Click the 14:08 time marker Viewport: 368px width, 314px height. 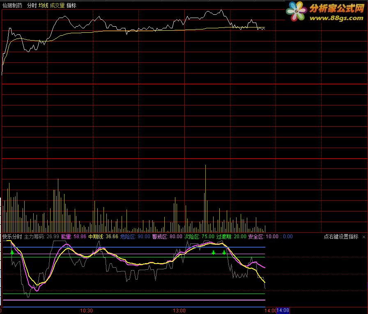coord(283,310)
